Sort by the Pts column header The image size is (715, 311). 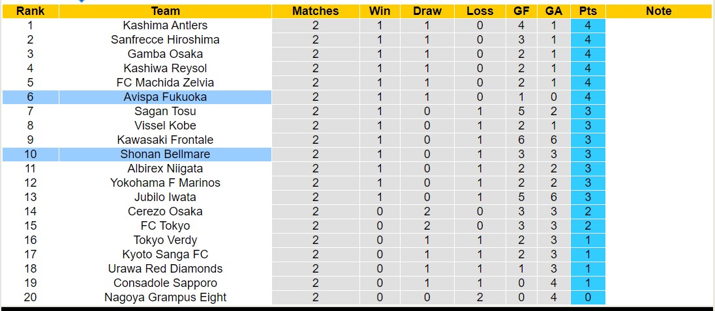(588, 11)
